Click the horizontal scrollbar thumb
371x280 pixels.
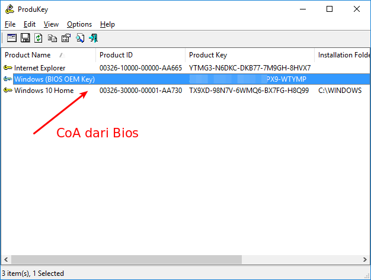126,259
